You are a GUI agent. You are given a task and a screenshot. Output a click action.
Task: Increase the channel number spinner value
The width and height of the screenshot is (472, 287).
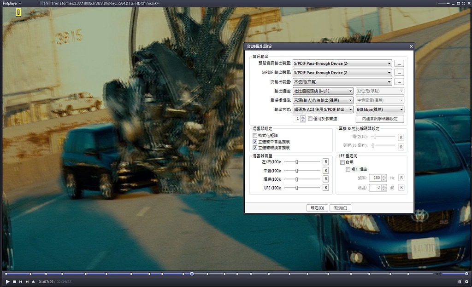tap(303, 117)
